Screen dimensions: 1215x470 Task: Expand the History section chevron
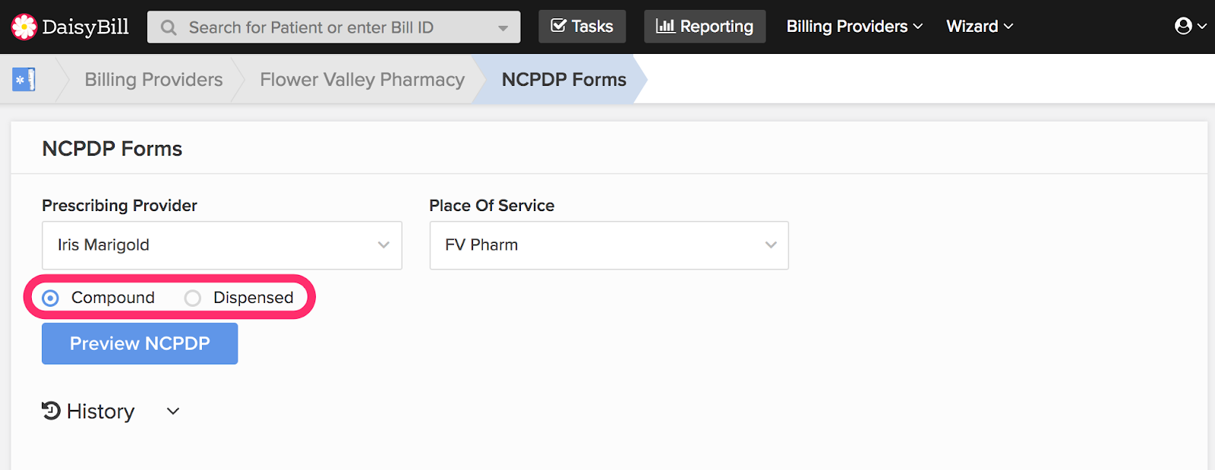pyautogui.click(x=173, y=412)
